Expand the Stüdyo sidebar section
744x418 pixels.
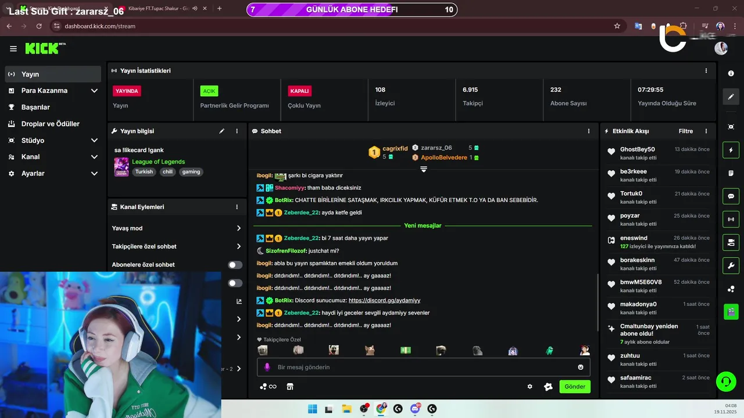pos(94,140)
